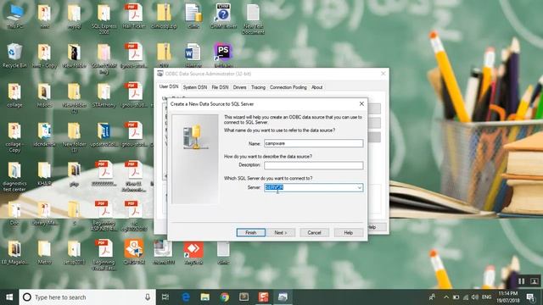Cancel the new data source wizard
Screen dimensions: 543x305
(x=314, y=233)
